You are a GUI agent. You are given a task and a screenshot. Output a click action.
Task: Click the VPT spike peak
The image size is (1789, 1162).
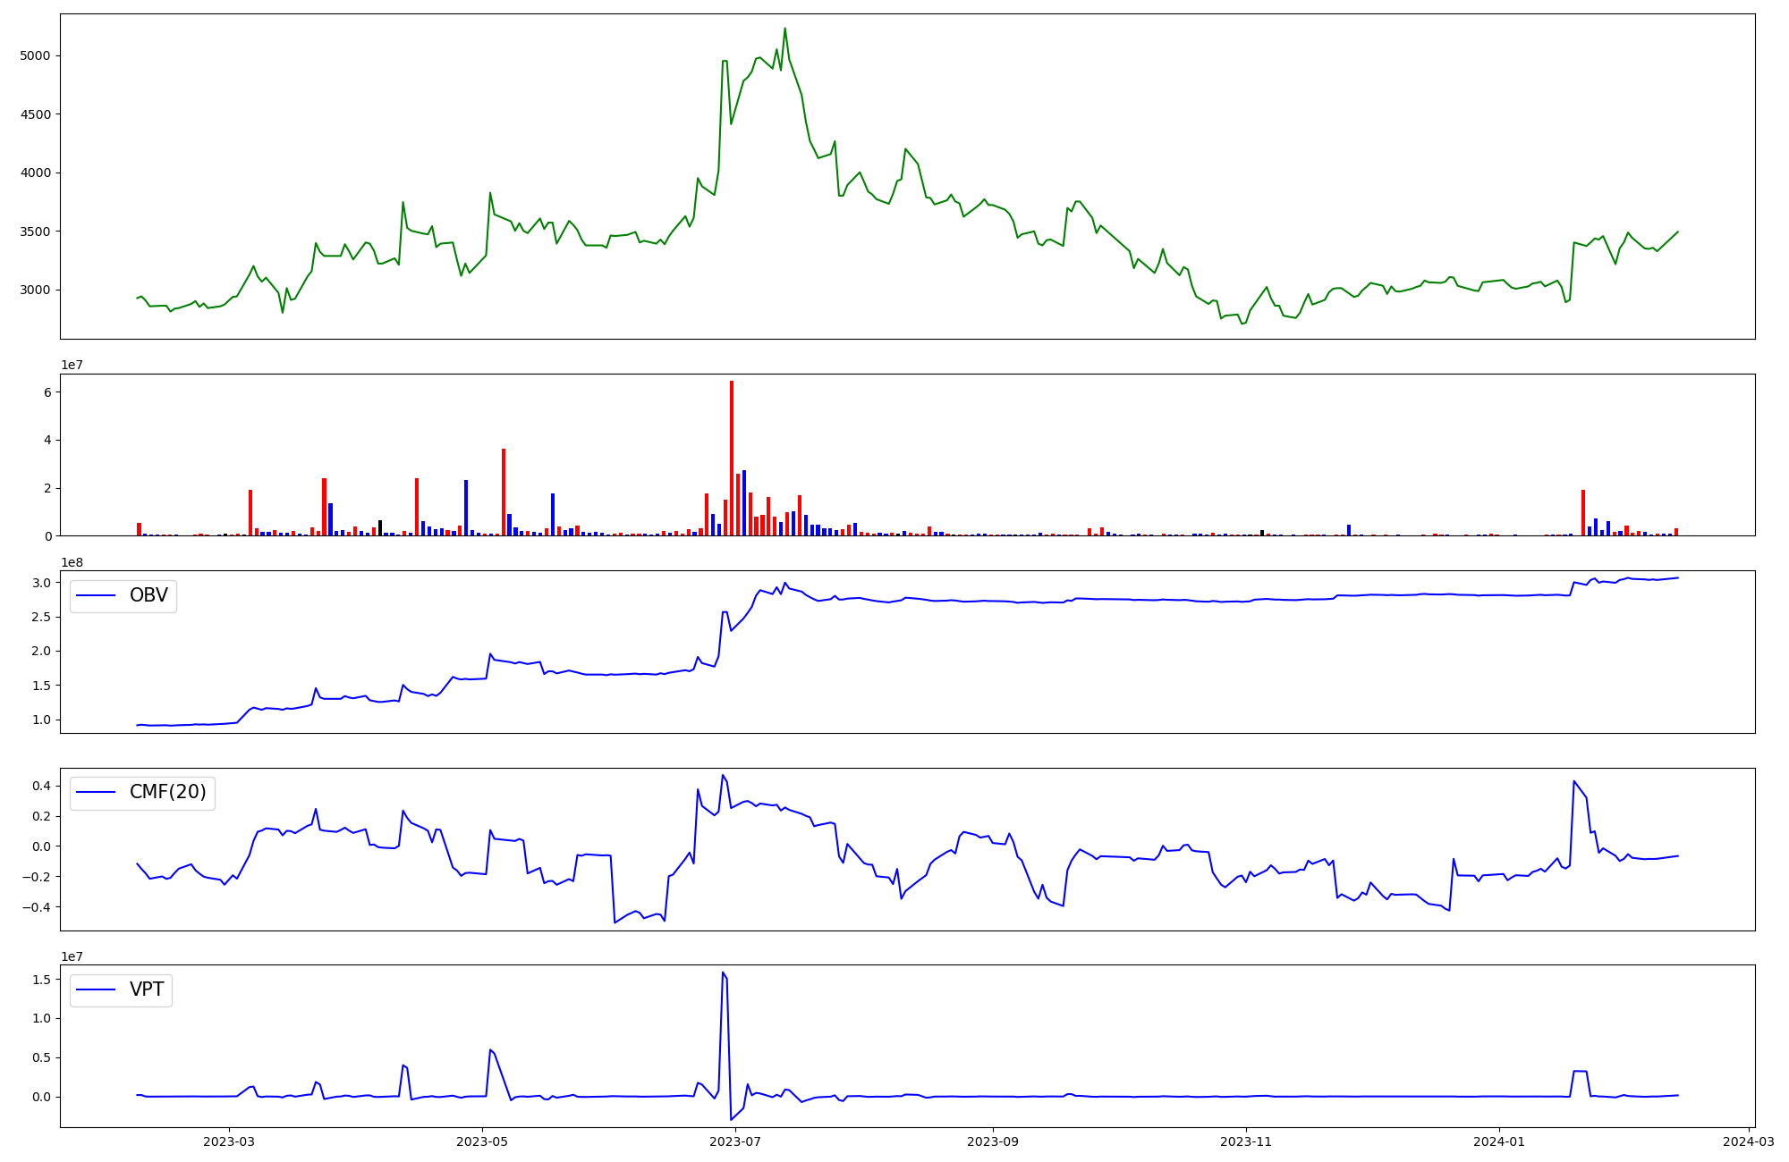(723, 973)
